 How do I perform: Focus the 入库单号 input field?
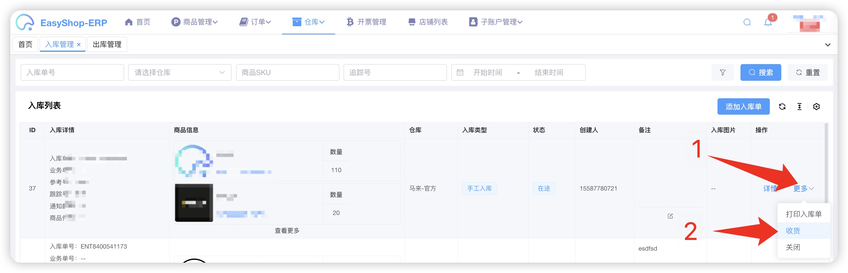[72, 72]
